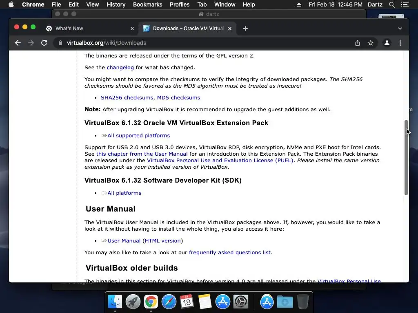Click the eject icon in menu bar
This screenshot has width=418, height=313.
(299, 4)
